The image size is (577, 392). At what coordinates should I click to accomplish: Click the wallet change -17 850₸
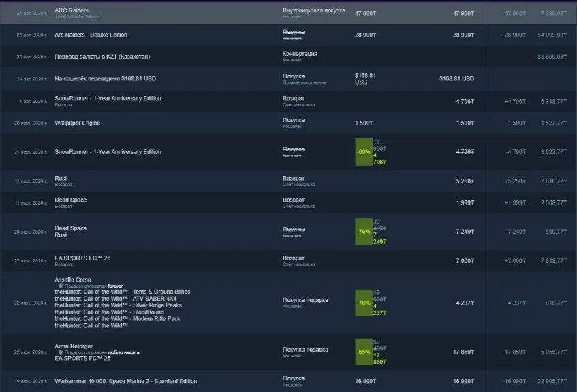click(514, 352)
